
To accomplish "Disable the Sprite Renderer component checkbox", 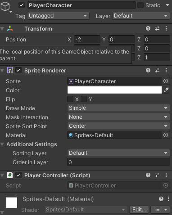I will [18, 70].
